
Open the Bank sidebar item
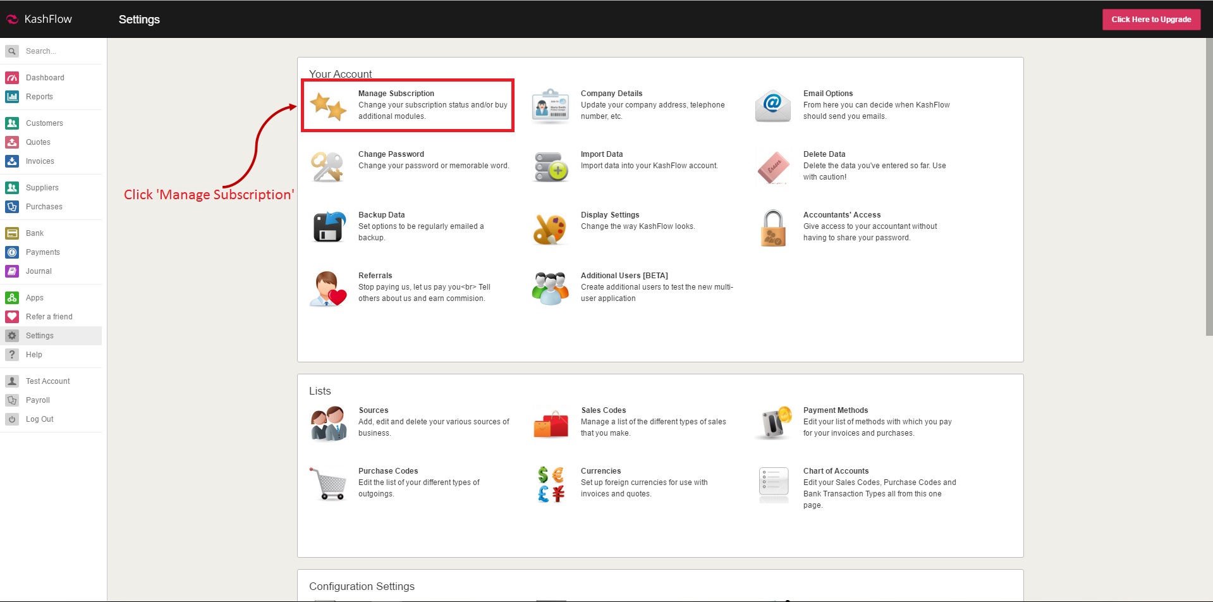point(35,233)
